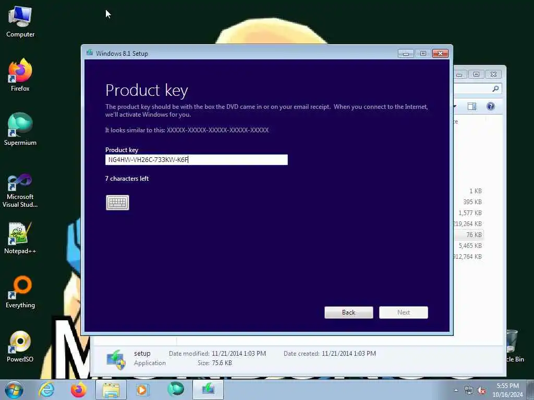Select the 1 KB file row in Explorer
Screen dimensions: 534x400
(x=469, y=191)
